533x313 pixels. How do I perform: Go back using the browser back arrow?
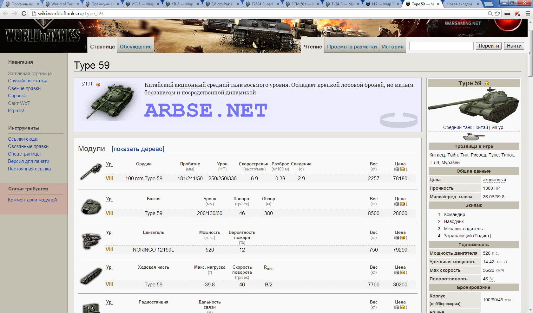point(6,13)
